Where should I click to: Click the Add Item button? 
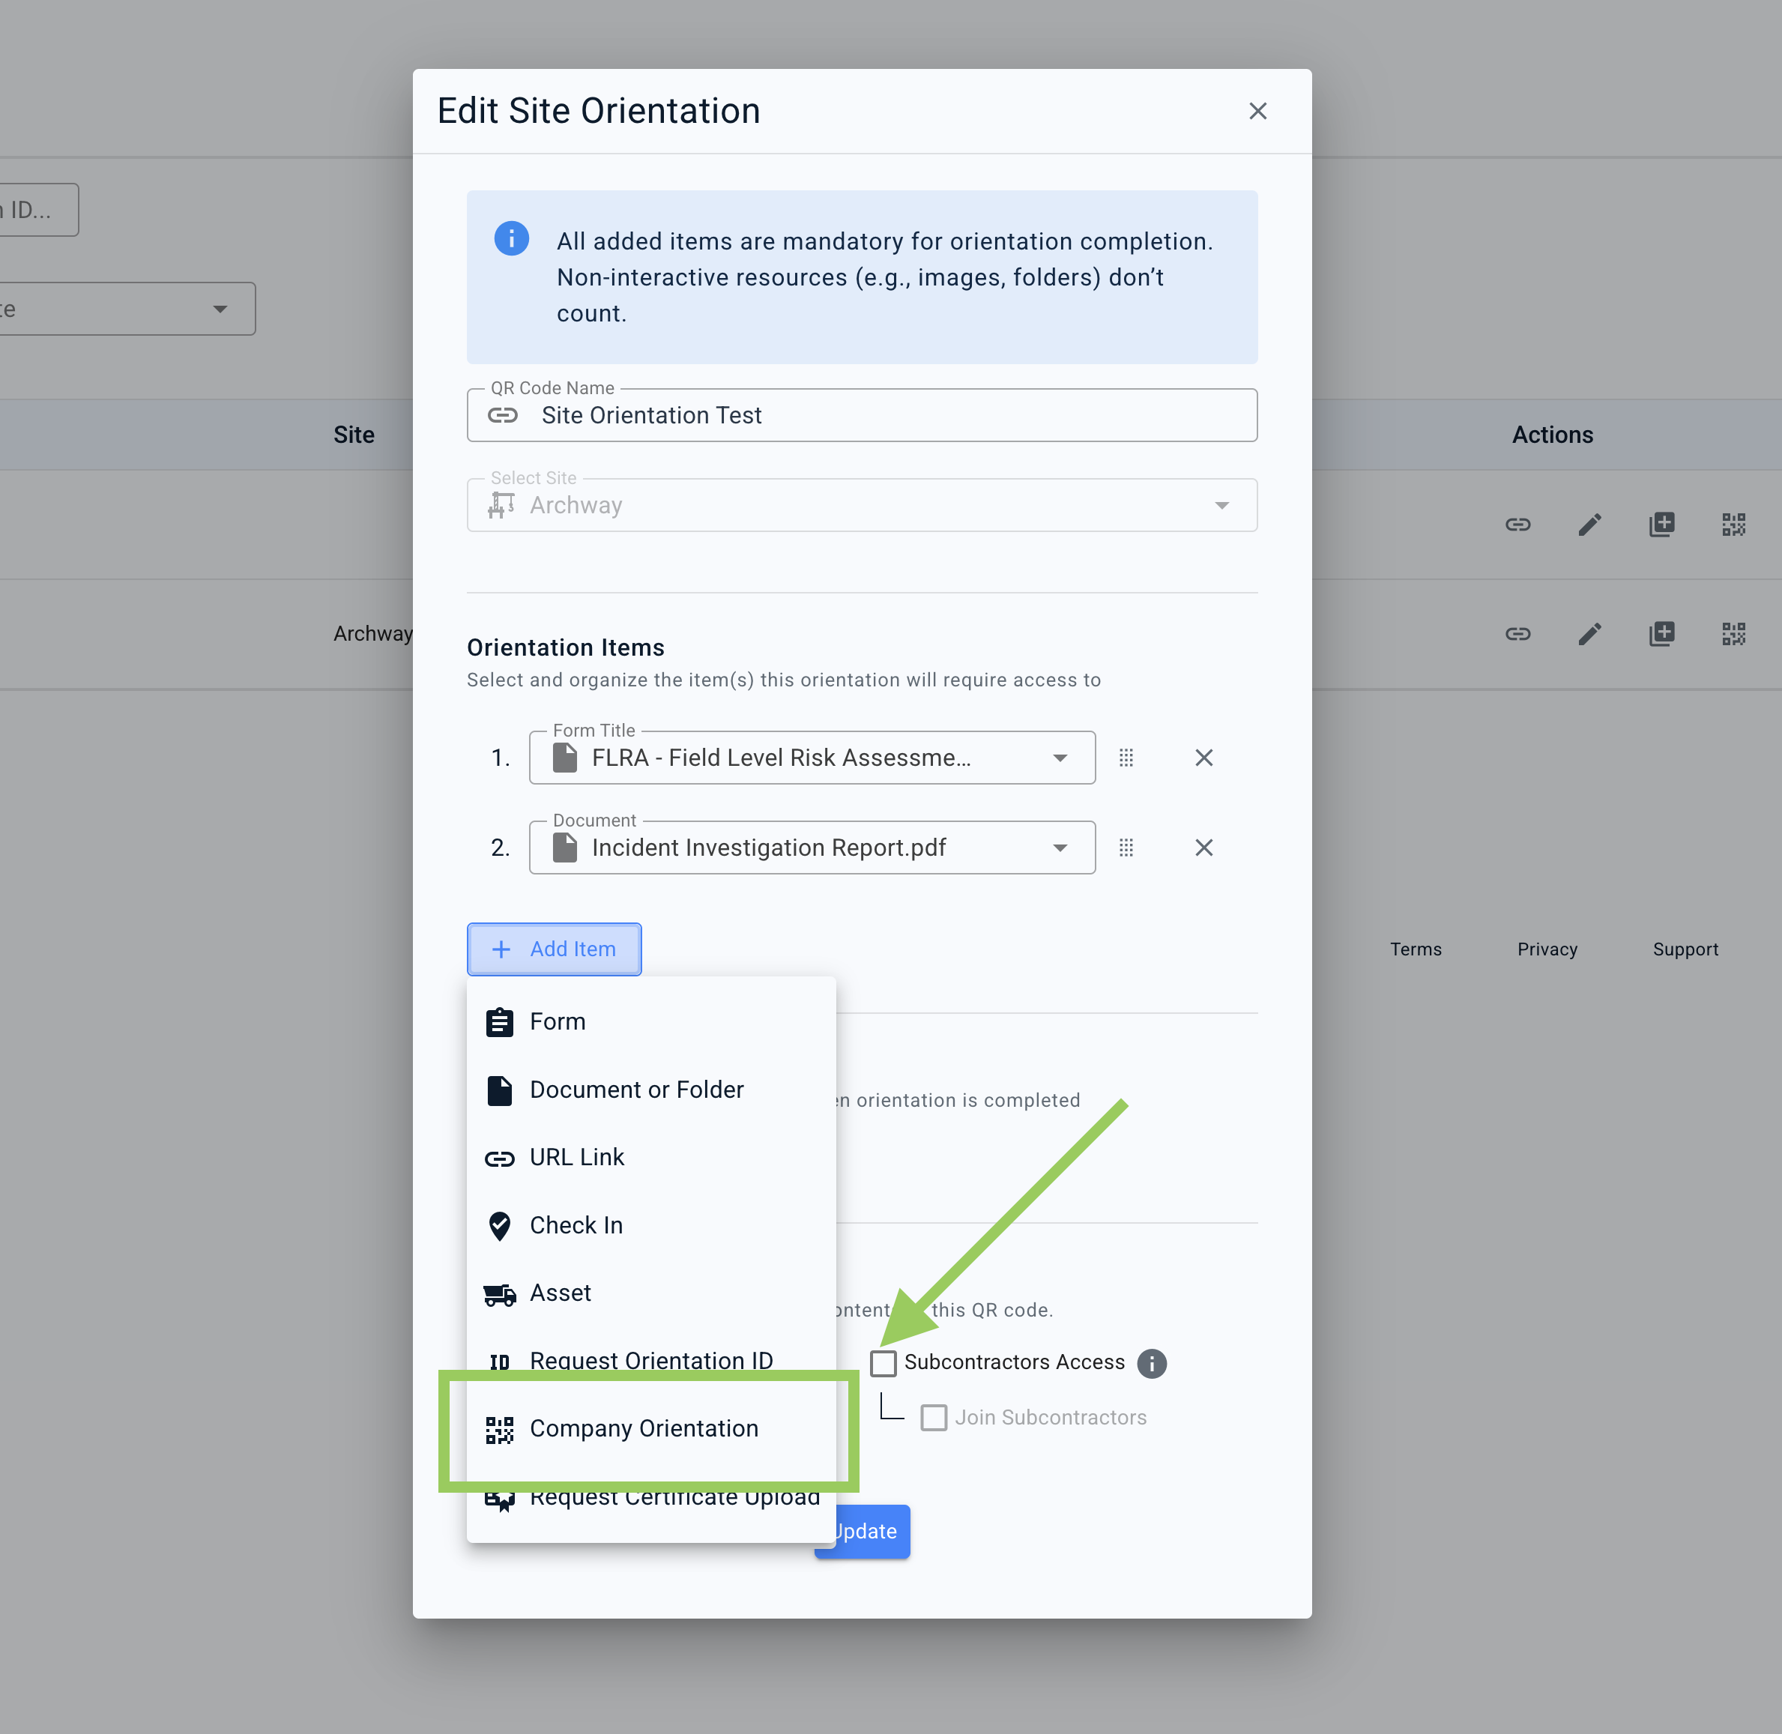(554, 949)
